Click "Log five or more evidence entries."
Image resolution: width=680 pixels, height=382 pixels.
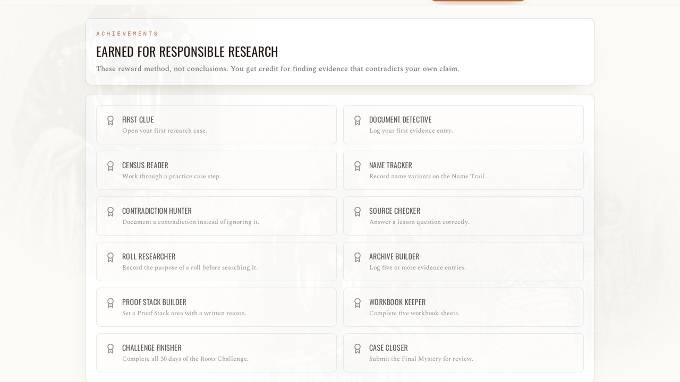[418, 268]
